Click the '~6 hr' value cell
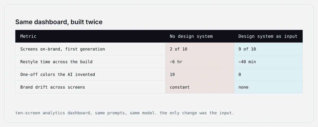Image resolution: width=318 pixels, height=127 pixels. point(200,62)
